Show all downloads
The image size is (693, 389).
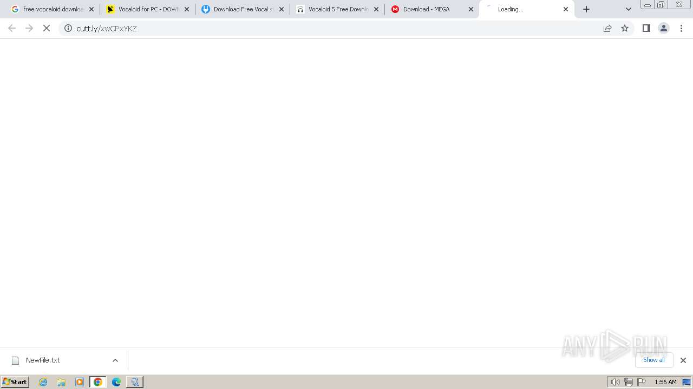pos(654,360)
